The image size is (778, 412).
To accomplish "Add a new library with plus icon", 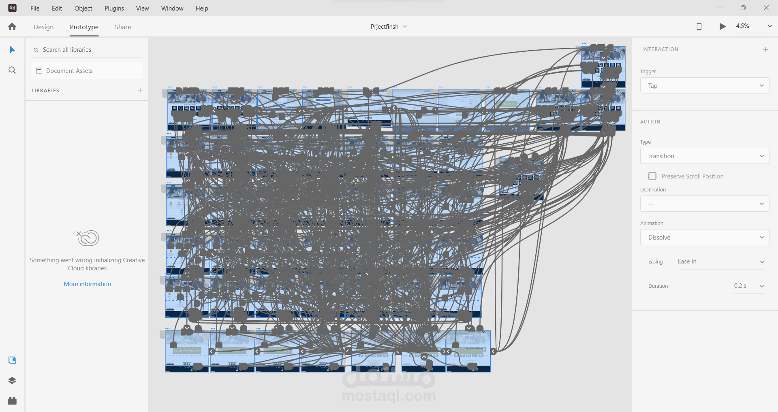I will (140, 90).
